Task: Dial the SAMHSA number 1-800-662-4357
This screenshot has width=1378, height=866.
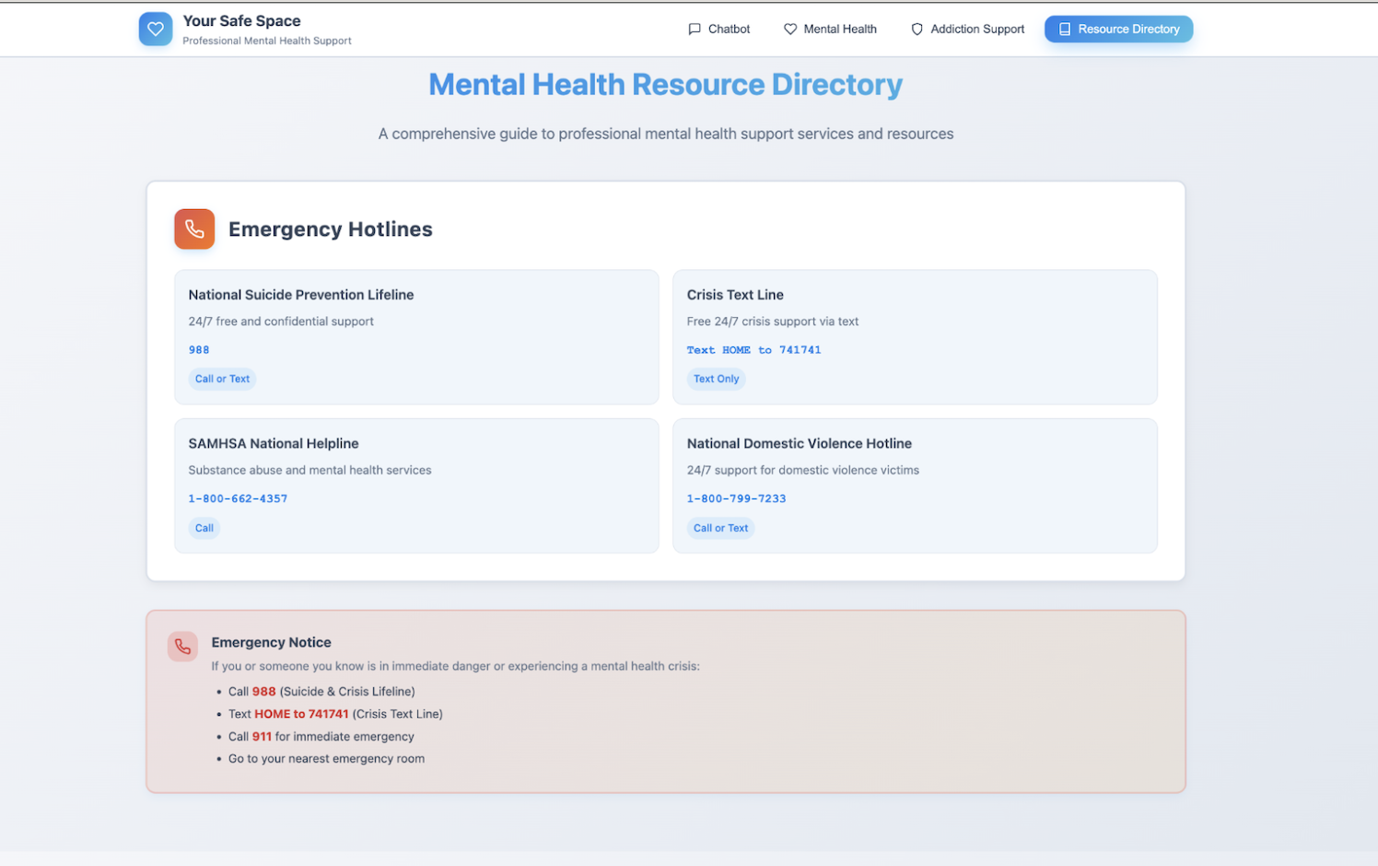Action: pos(238,498)
